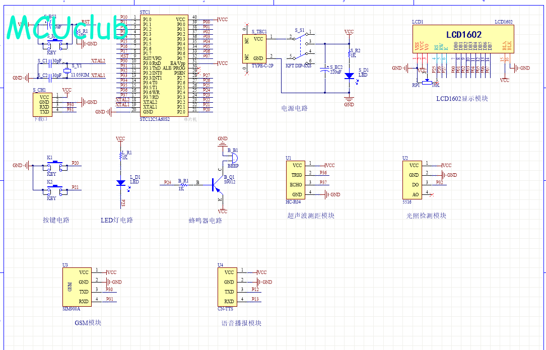Select the S_CH1 download port header

click(x=44, y=104)
